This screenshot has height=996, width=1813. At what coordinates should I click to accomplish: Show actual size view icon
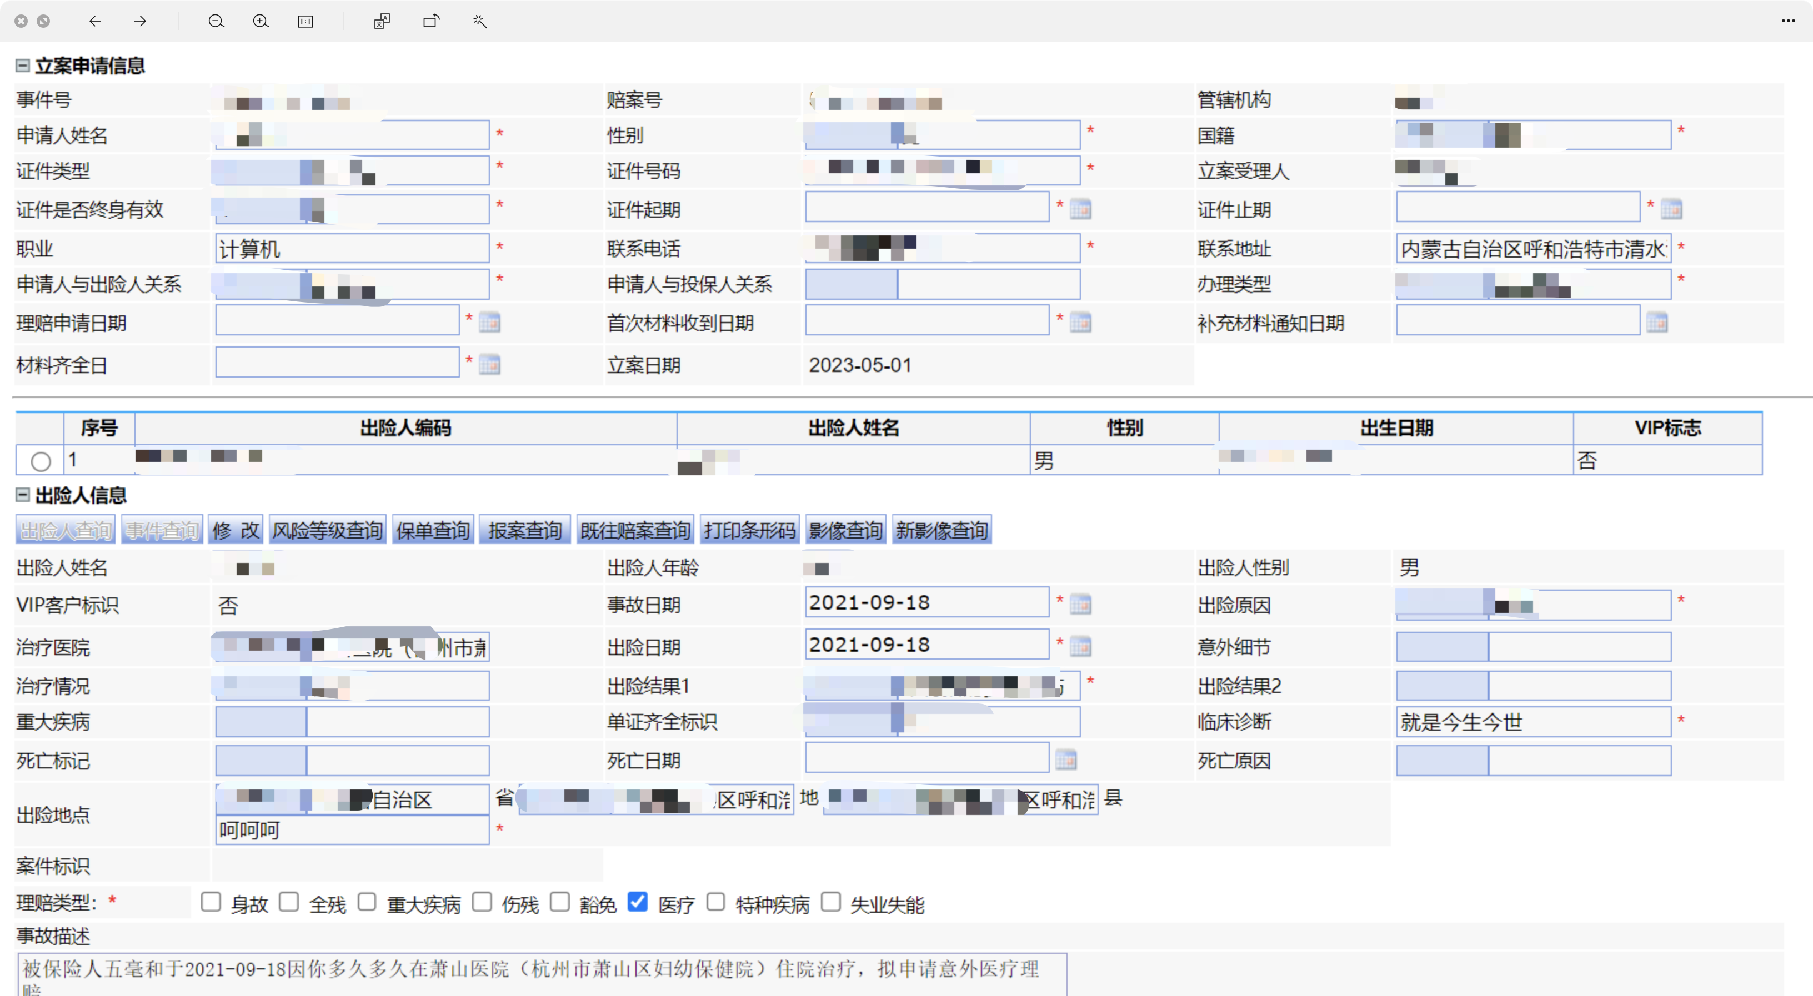coord(305,21)
